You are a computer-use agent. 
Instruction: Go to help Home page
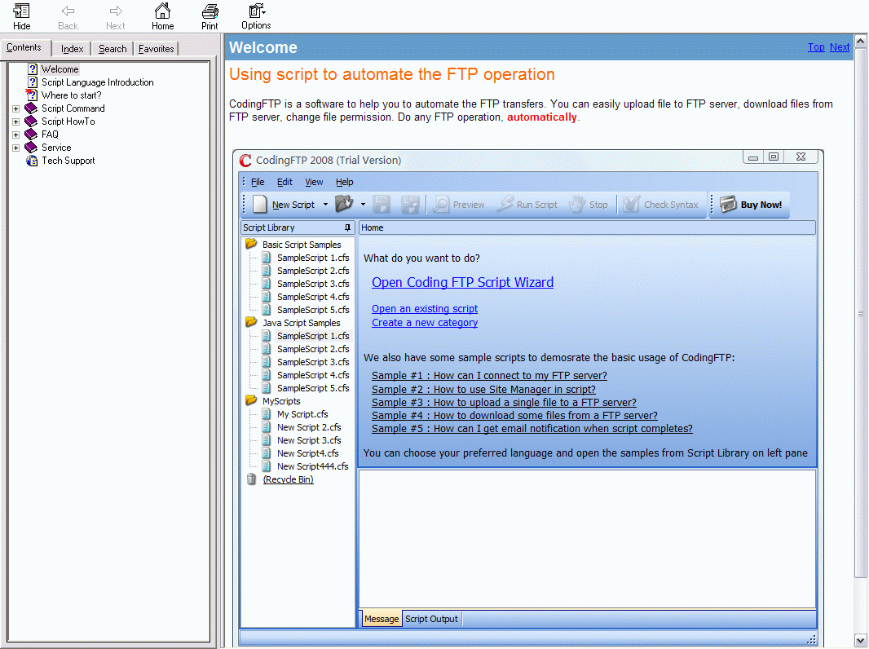point(162,16)
